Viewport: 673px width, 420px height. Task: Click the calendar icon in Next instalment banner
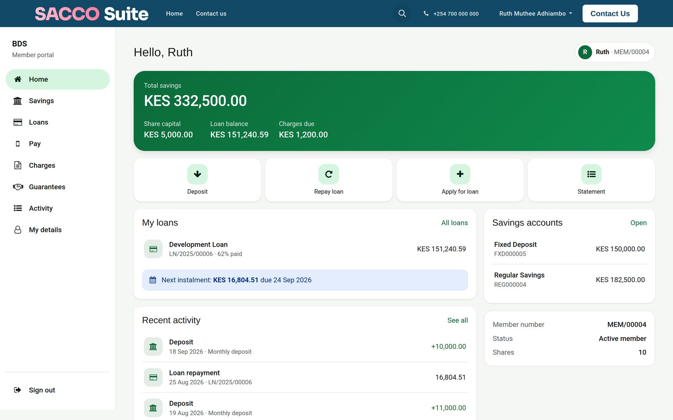(153, 280)
